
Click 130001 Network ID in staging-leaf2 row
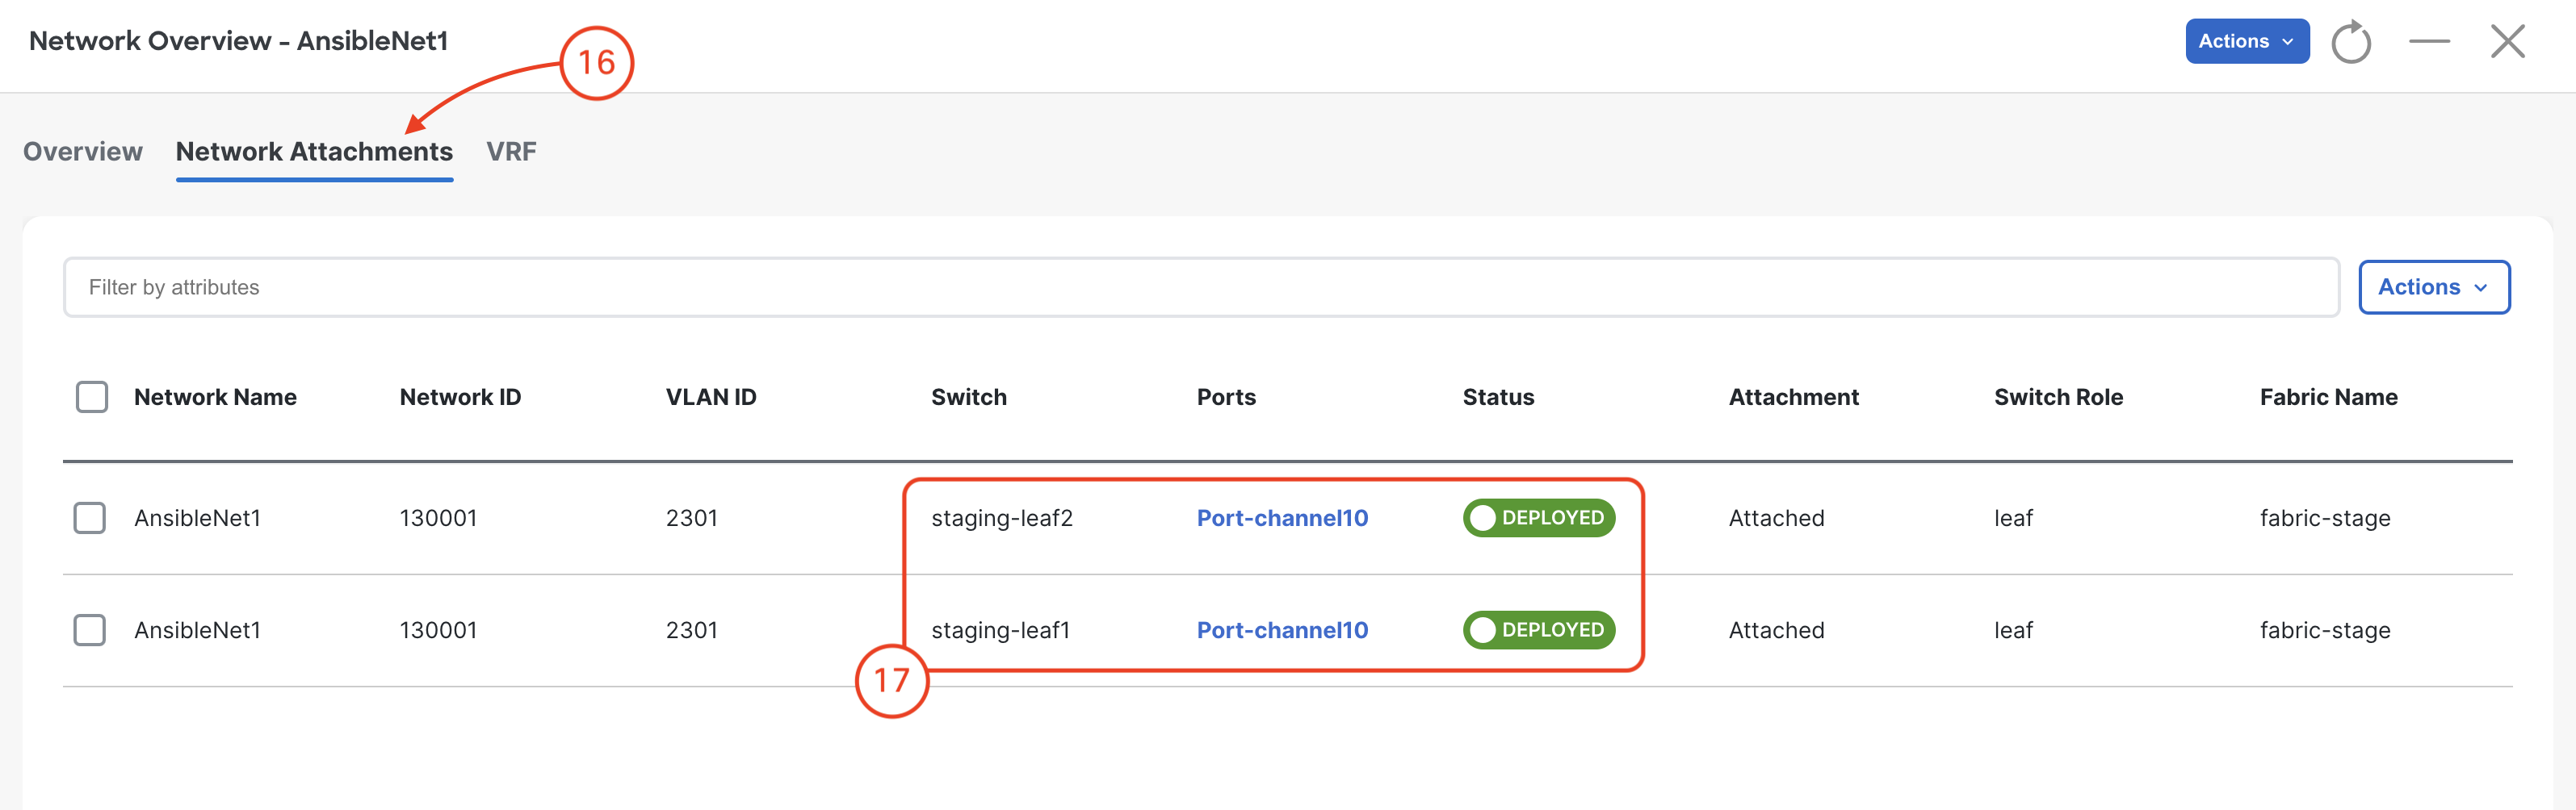pos(438,519)
